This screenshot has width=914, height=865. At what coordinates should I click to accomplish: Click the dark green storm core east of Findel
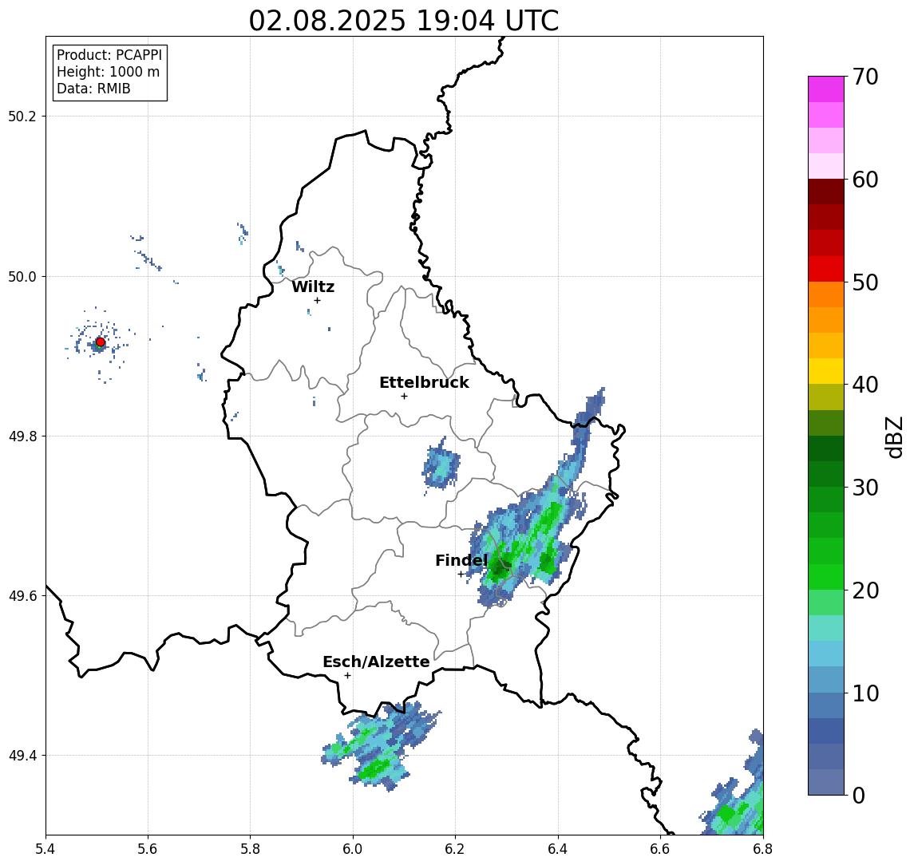coord(500,566)
